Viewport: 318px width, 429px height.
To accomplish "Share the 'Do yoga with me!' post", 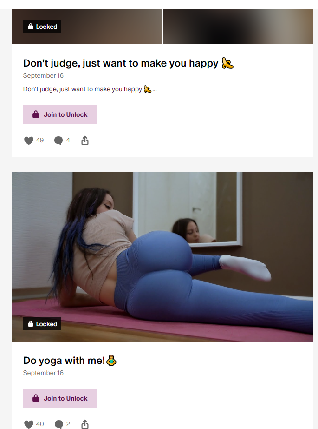I will coord(85,424).
